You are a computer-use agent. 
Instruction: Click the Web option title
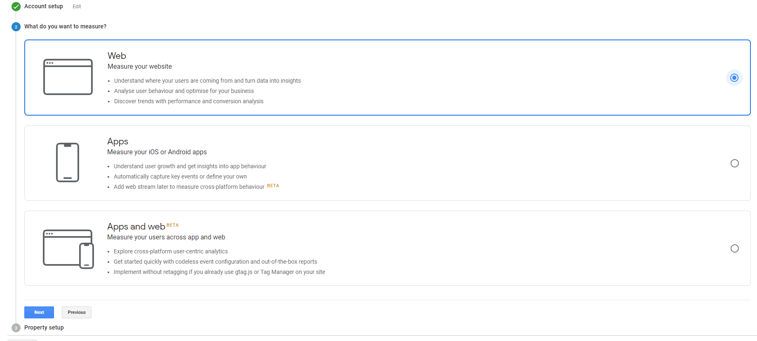pos(117,56)
